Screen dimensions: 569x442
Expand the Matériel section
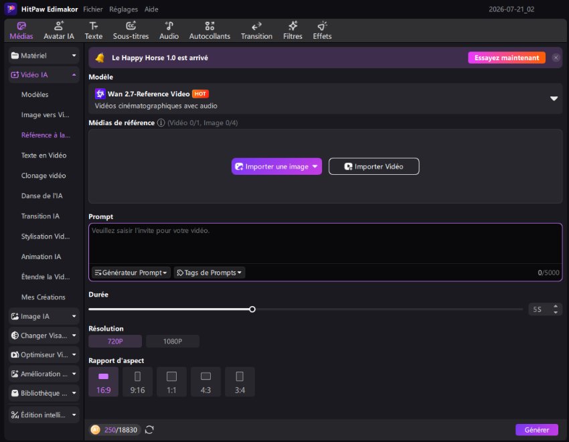coord(44,56)
